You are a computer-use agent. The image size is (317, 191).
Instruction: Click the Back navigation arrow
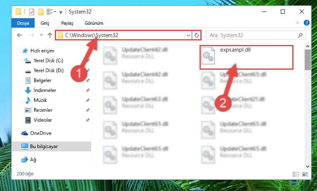pos(19,35)
